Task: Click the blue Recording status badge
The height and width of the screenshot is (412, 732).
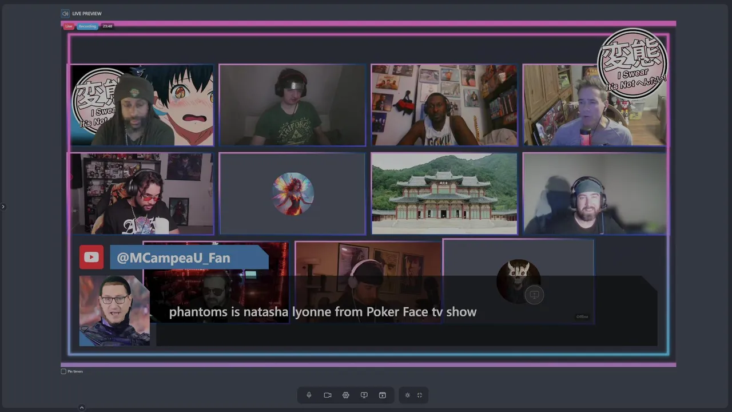Action: (87, 26)
